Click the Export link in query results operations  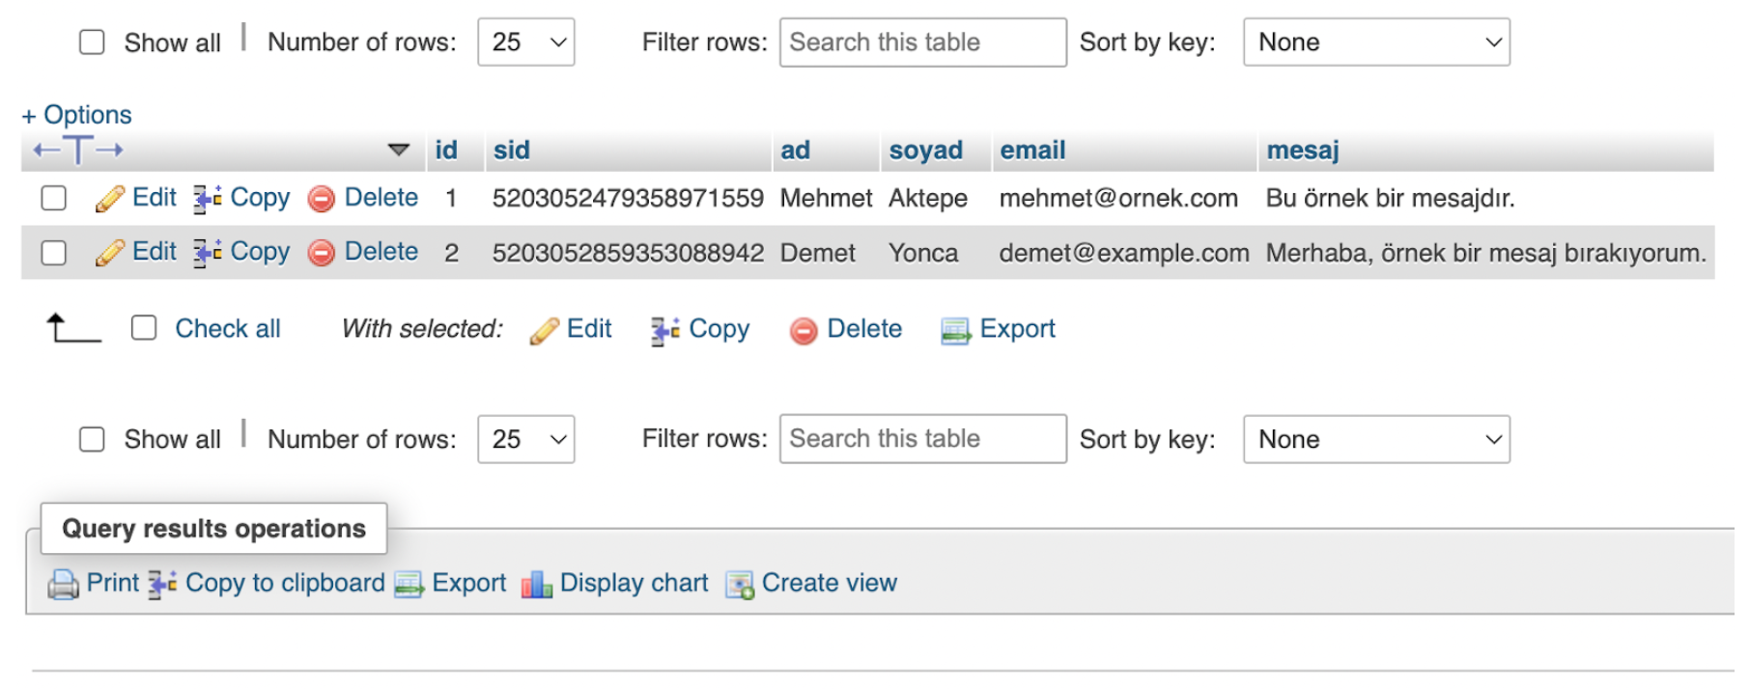click(x=468, y=583)
